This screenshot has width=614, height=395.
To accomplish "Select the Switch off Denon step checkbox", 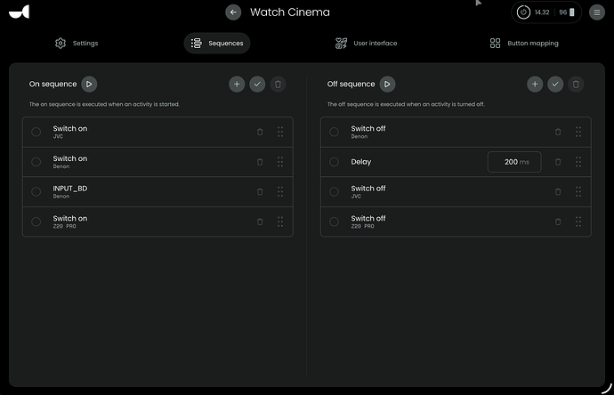I will pyautogui.click(x=335, y=132).
